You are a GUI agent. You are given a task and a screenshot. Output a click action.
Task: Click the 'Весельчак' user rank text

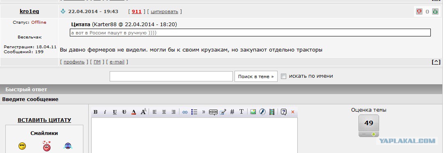30,37
